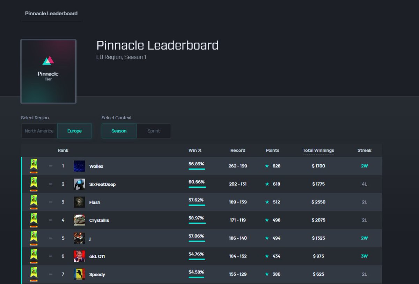Click the Streak column header

364,150
